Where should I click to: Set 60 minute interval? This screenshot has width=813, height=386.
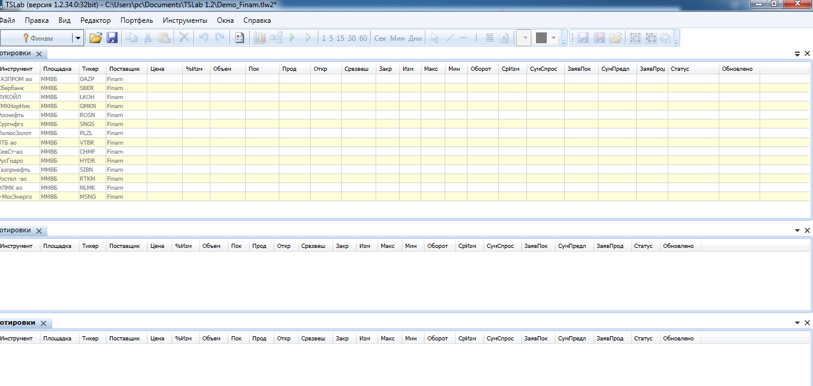pos(363,38)
